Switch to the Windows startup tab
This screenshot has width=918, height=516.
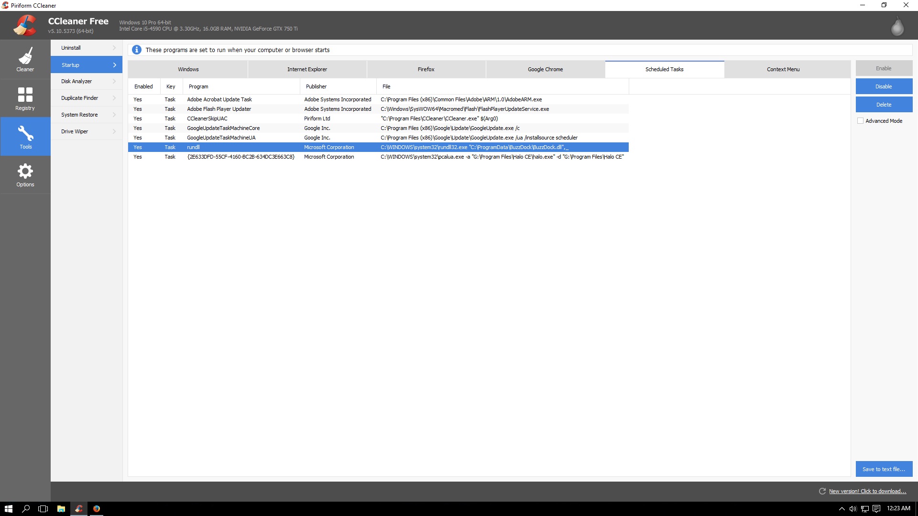pos(188,69)
